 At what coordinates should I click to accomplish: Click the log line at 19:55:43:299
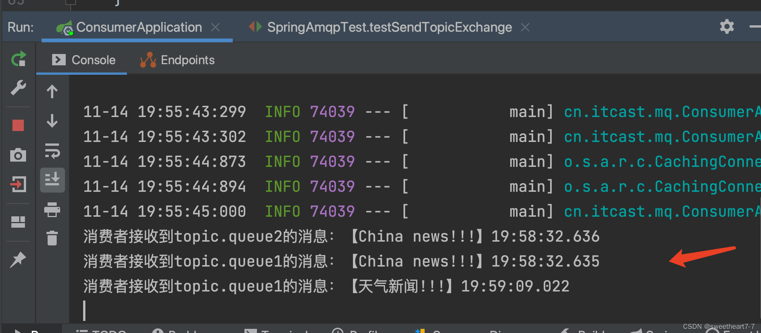(x=422, y=112)
